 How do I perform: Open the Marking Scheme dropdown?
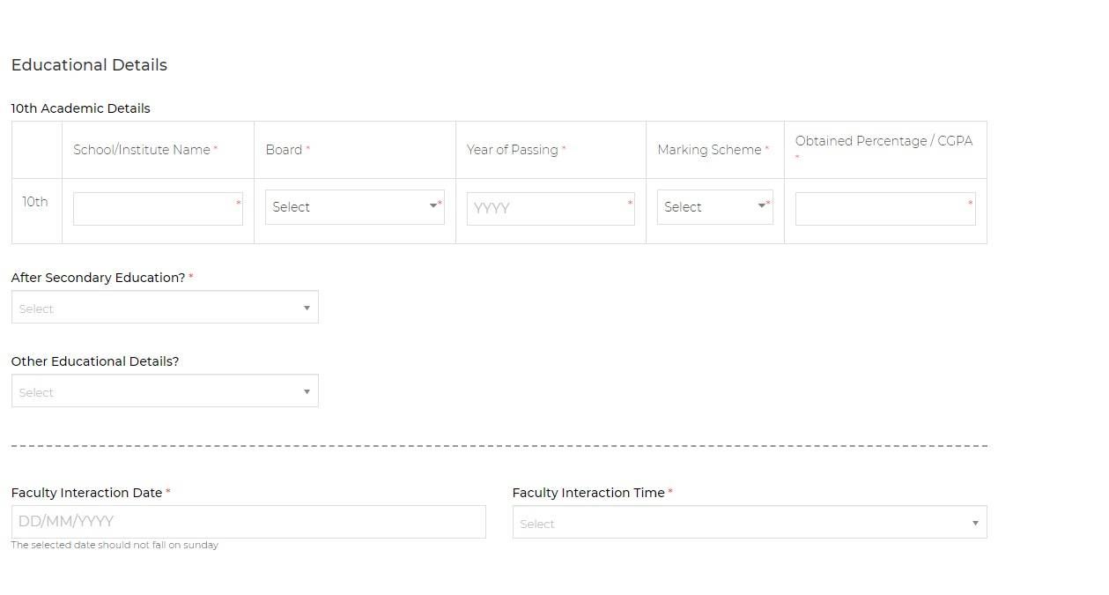click(714, 207)
